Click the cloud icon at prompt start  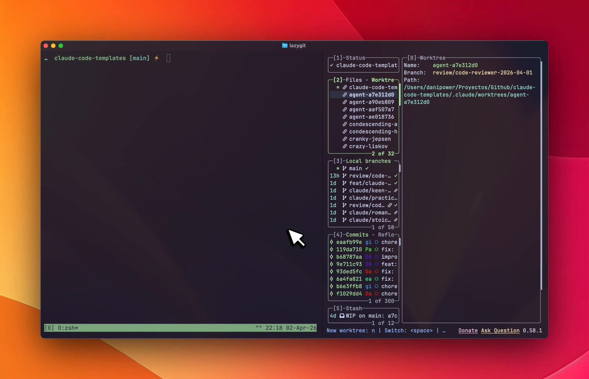(46, 58)
